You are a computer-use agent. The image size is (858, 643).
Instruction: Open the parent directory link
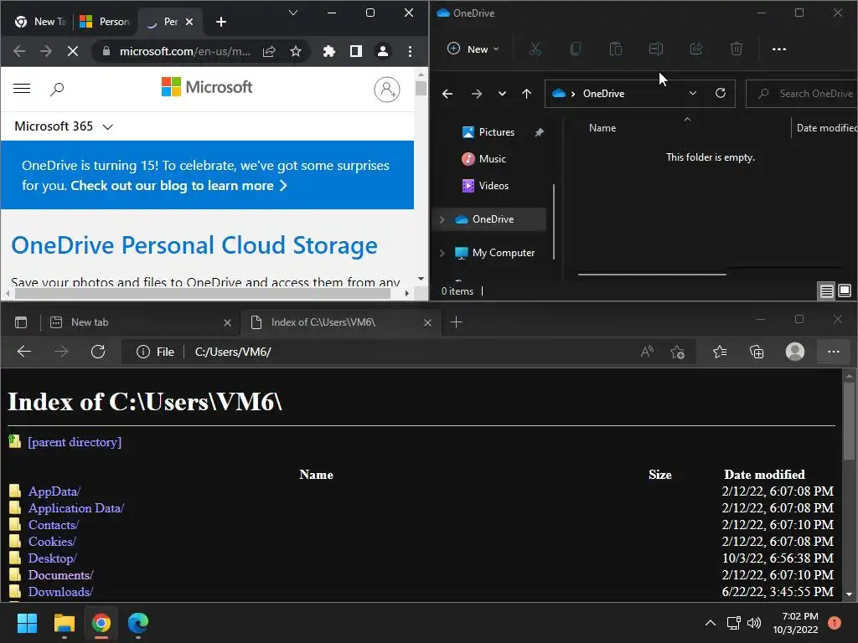(x=75, y=442)
